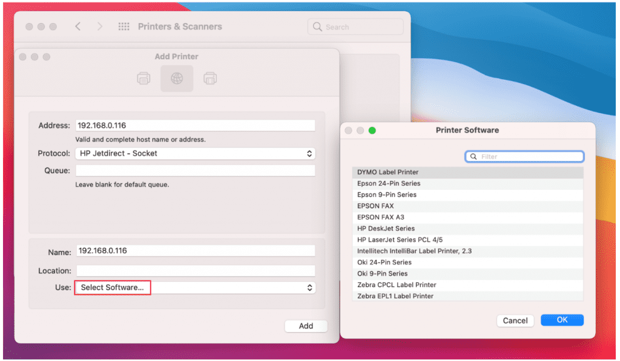Zoom the Printer Software window with green button
The height and width of the screenshot is (361, 620).
click(372, 131)
